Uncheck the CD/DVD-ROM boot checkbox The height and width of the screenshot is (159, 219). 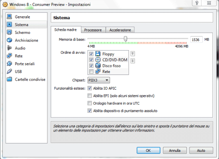pos(91,60)
